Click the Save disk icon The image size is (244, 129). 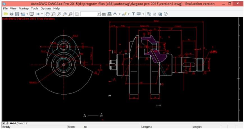(17, 14)
